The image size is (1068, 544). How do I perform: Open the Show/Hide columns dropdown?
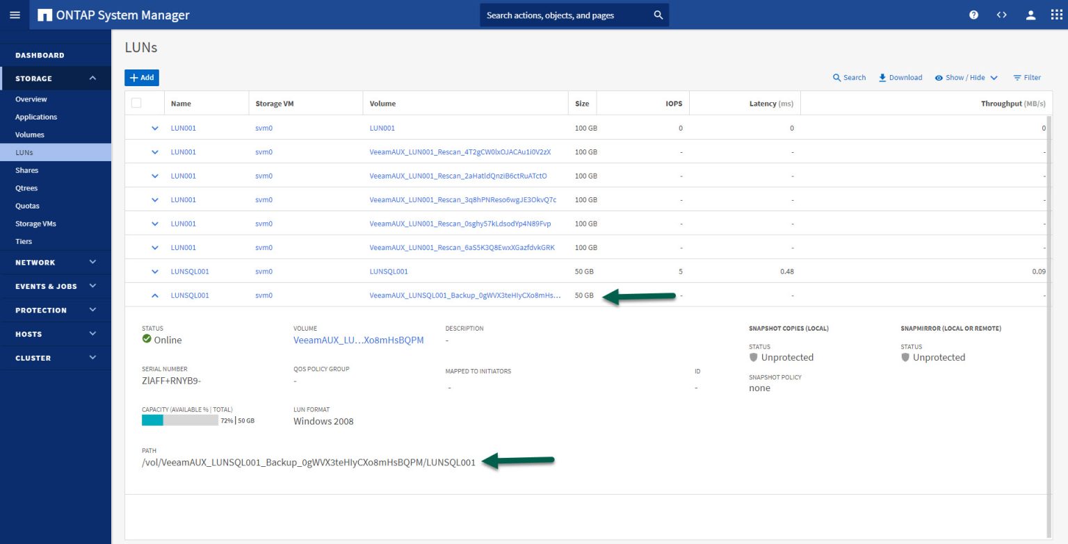966,77
